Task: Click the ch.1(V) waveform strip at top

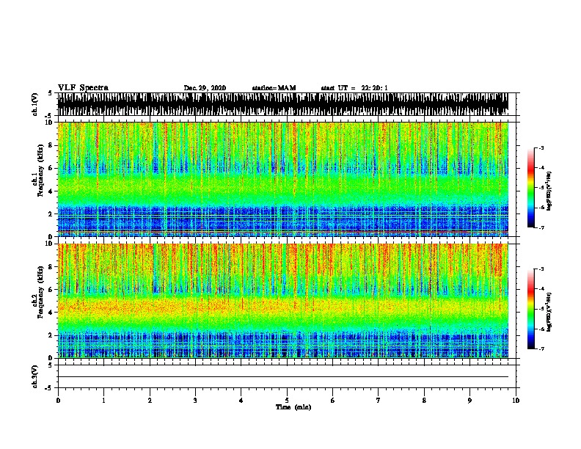Action: [283, 104]
